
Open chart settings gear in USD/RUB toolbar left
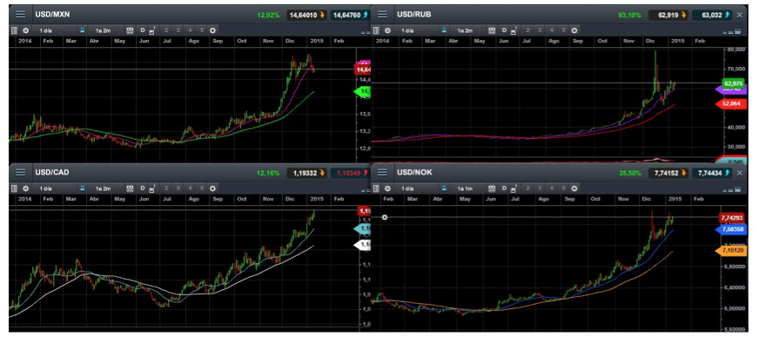[x=387, y=30]
